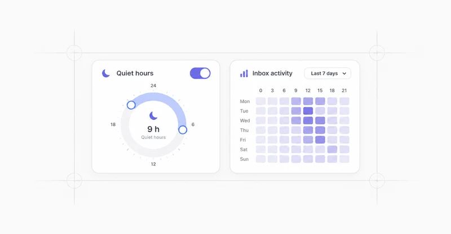
Task: Click the 9 h value in the dial
Action: coord(153,129)
